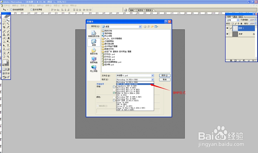Select the Path Selection tool
Image resolution: width=258 pixels, height=153 pixels.
pos(4,46)
